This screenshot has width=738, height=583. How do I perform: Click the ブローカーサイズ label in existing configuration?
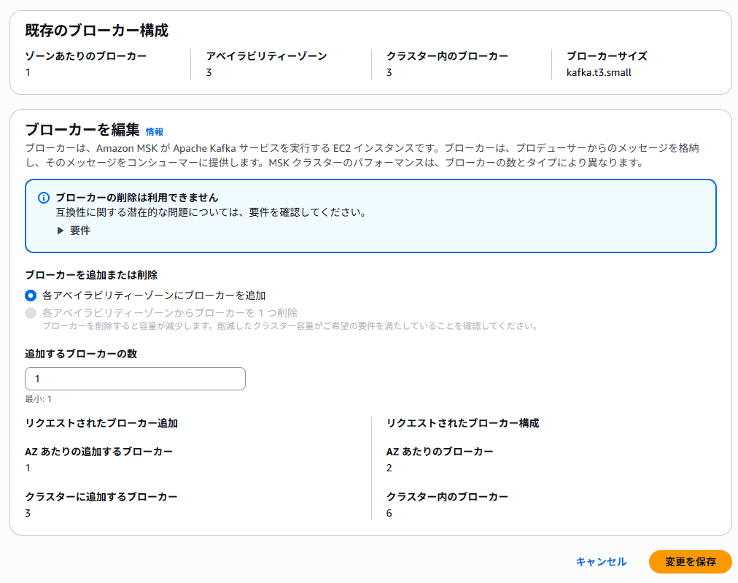click(x=607, y=56)
